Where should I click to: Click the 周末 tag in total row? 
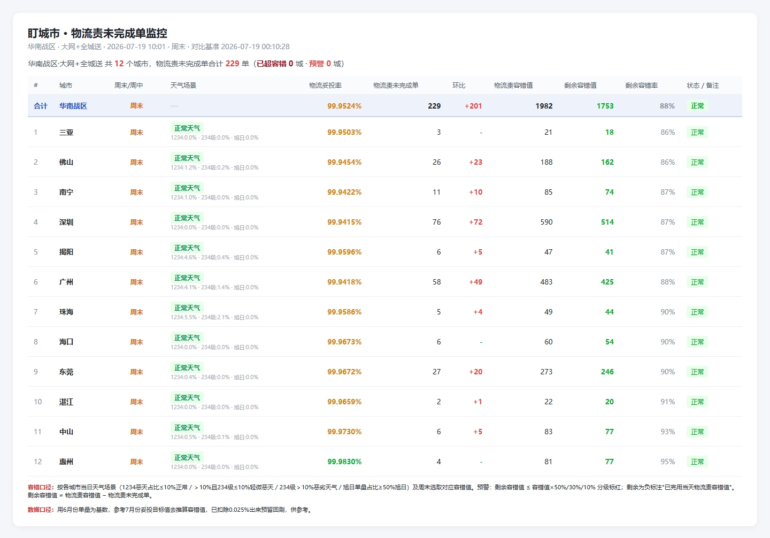pos(136,106)
